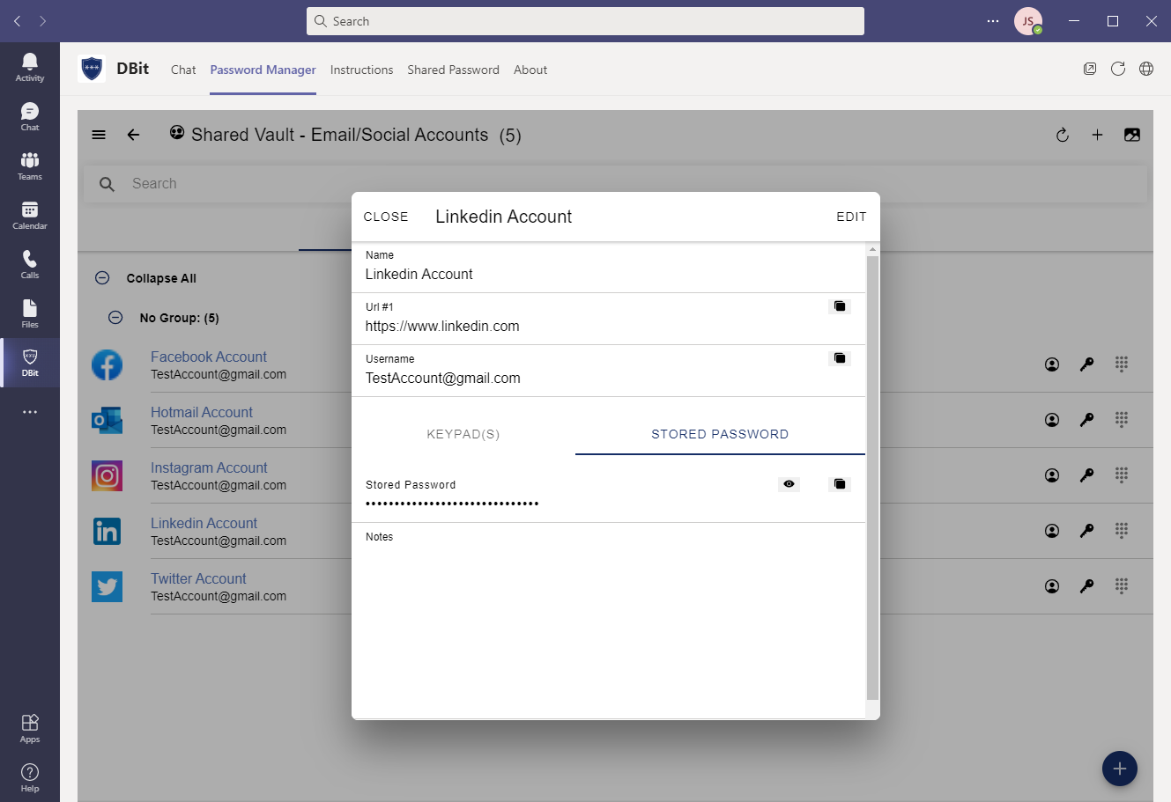Pop out the DBit app in a new window
This screenshot has height=802, width=1171.
tap(1090, 69)
